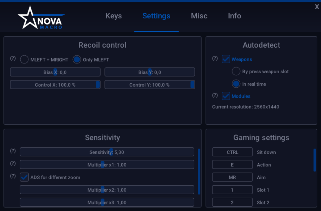Viewport: 321px width, 211px height.
Task: Click the Gaming settings scrollbar
Action: (314, 160)
